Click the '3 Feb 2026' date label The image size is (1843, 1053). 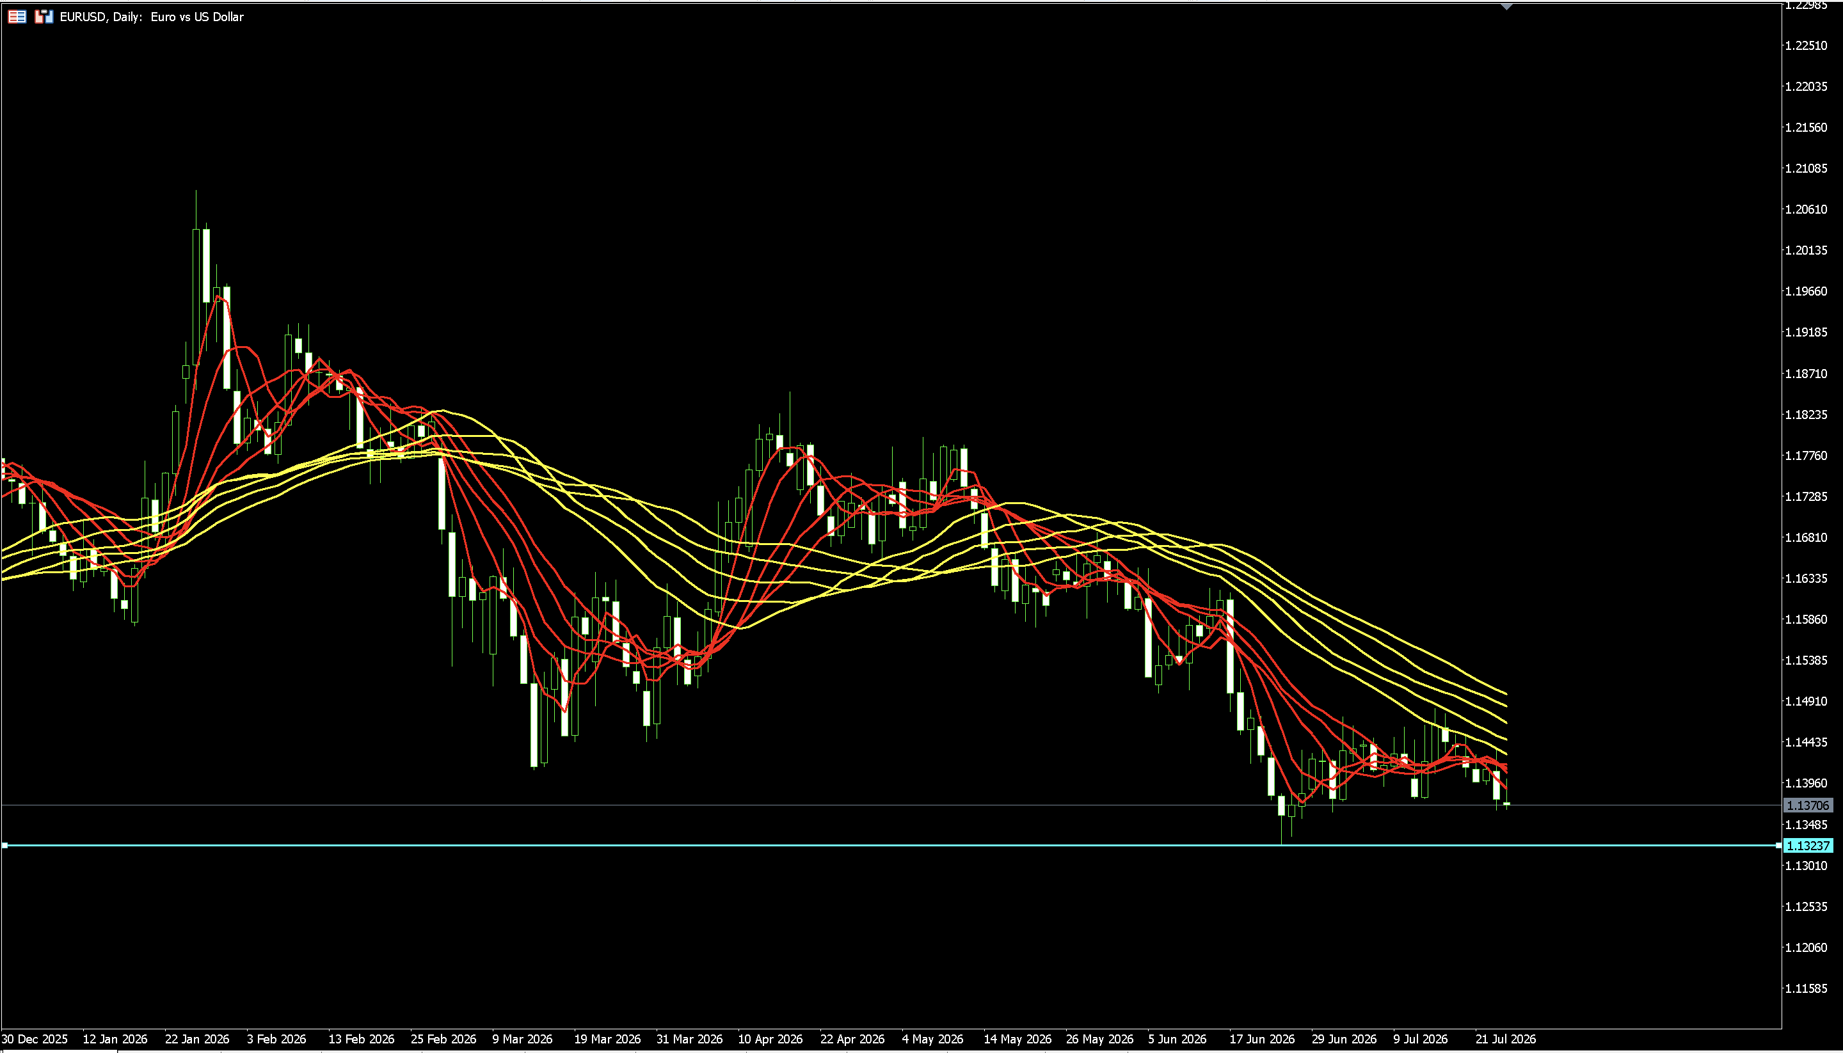[276, 1040]
